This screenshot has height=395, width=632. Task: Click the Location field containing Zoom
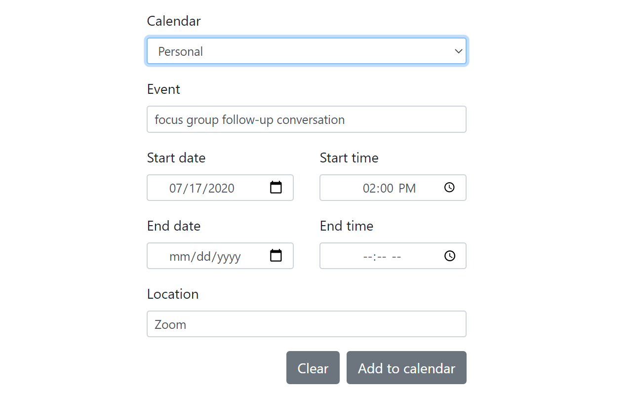coord(307,324)
